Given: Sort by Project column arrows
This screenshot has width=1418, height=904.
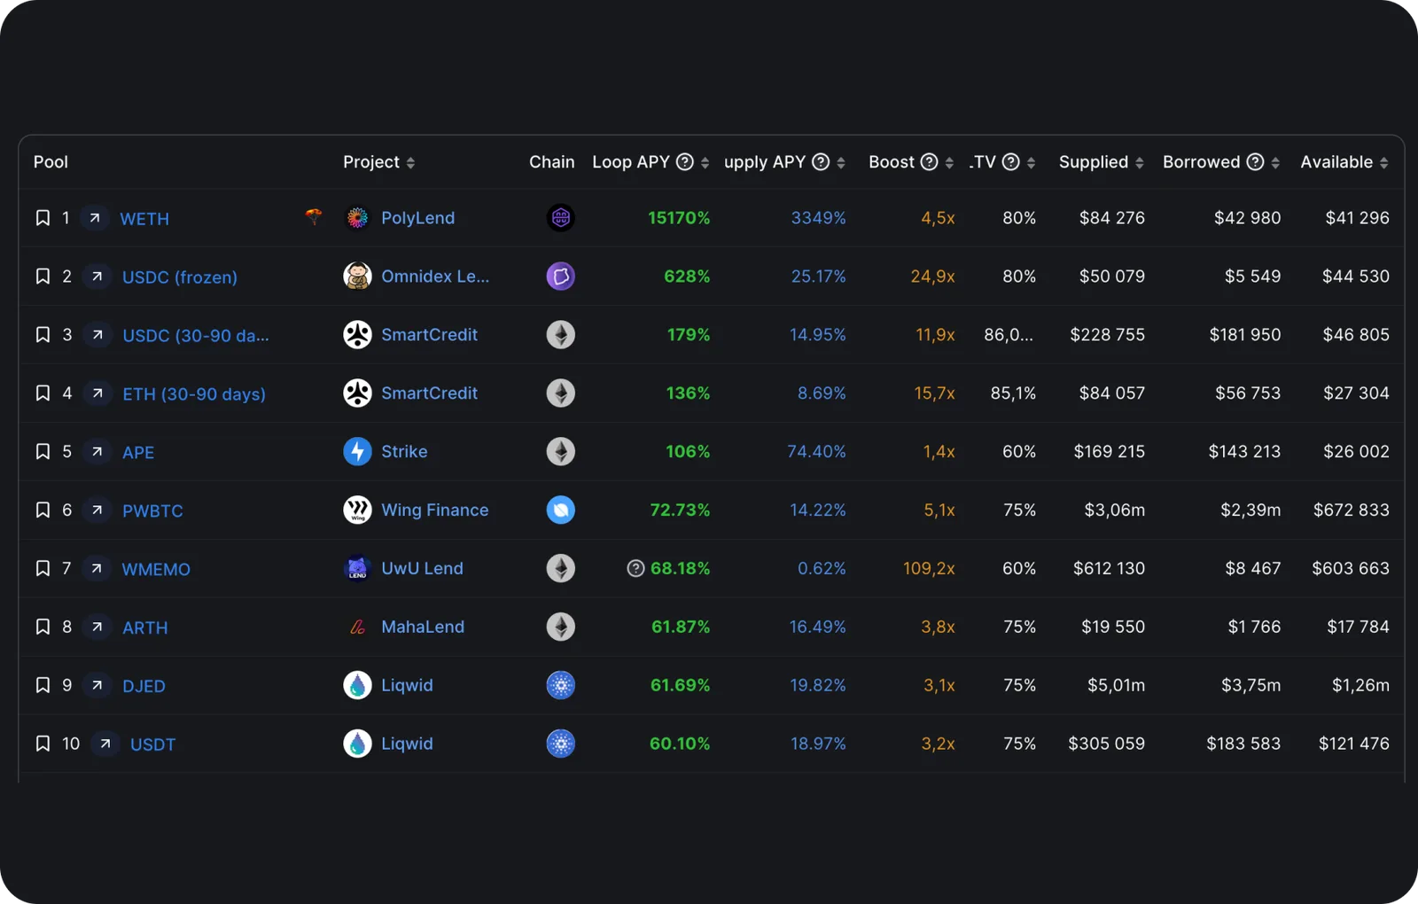Looking at the screenshot, I should coord(410,162).
